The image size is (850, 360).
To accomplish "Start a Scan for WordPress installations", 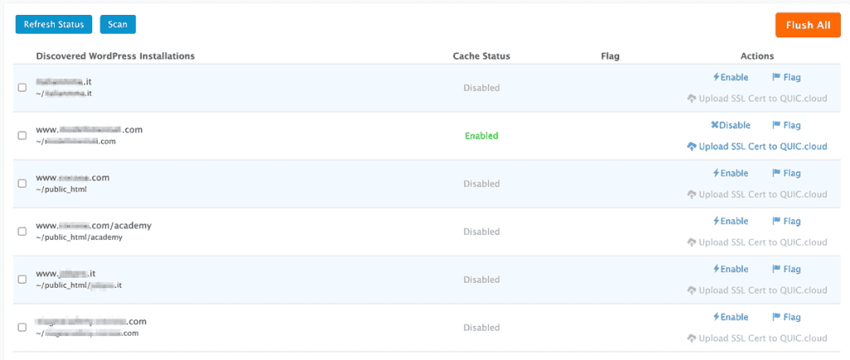I will pos(118,24).
